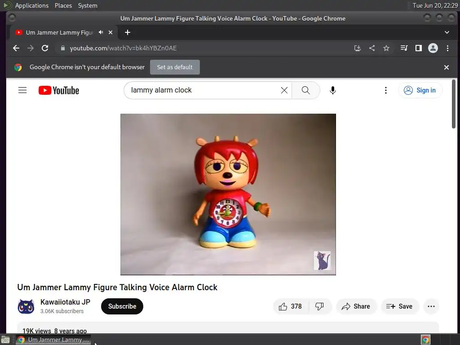Open more actions ellipsis below video
Image resolution: width=460 pixels, height=345 pixels.
pos(431,306)
